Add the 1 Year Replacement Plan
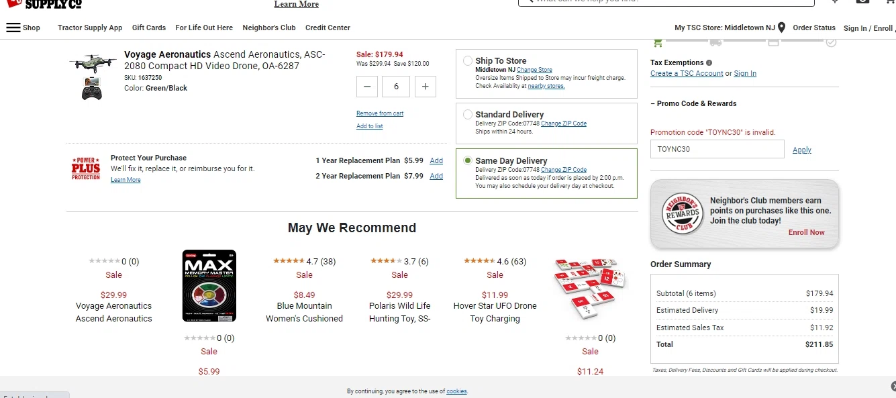Screen dimensions: 896x398 [436, 160]
